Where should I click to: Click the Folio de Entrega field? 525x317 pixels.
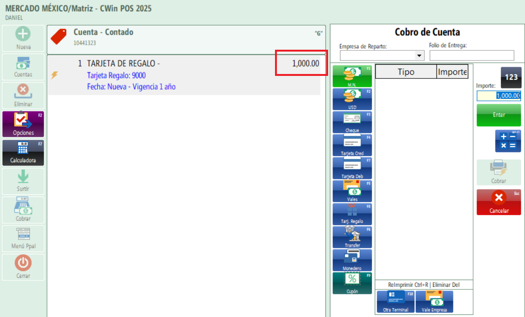(x=472, y=56)
